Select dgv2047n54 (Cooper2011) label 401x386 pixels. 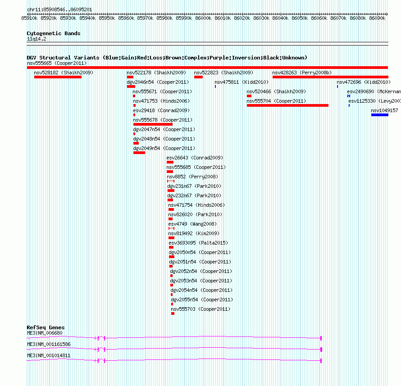164,129
